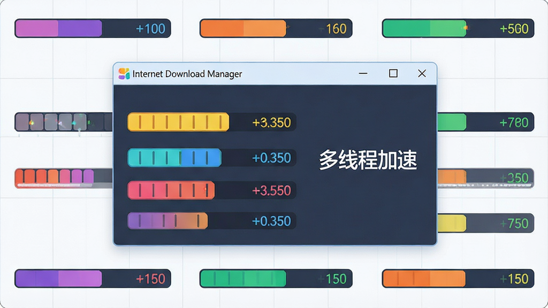Click the 160 value
The height and width of the screenshot is (308, 548).
tap(336, 29)
